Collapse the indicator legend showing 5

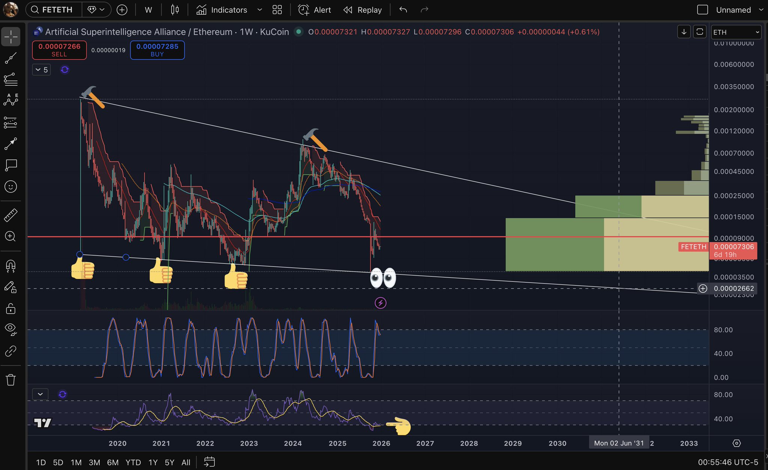click(41, 70)
